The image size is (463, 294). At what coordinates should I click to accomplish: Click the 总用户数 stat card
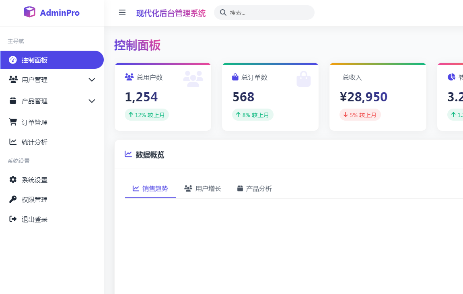click(x=163, y=97)
